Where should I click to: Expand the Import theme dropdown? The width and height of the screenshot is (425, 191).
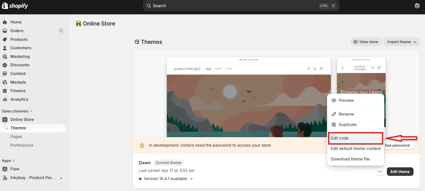pyautogui.click(x=401, y=42)
